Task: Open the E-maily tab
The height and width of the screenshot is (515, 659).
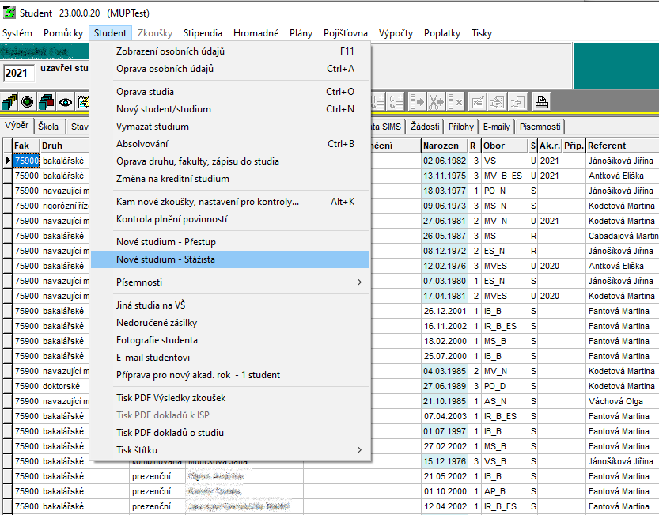Action: [496, 127]
